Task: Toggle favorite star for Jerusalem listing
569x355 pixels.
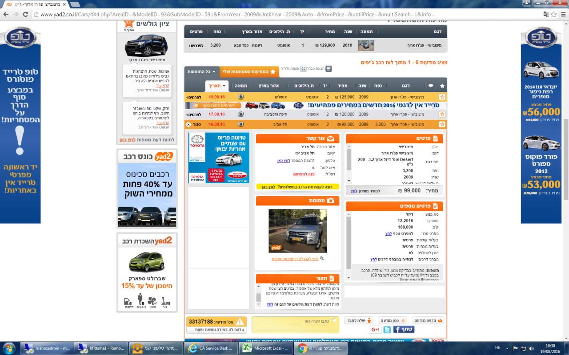Action: tap(442, 97)
